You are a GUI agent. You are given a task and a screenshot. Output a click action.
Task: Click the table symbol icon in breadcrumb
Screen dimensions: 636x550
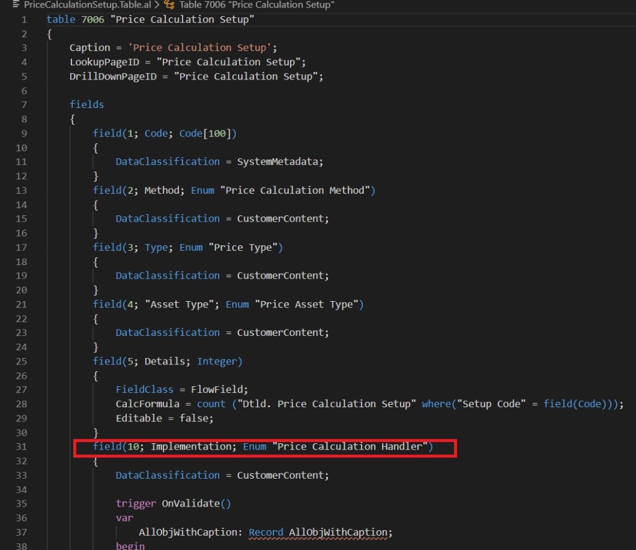pos(169,5)
